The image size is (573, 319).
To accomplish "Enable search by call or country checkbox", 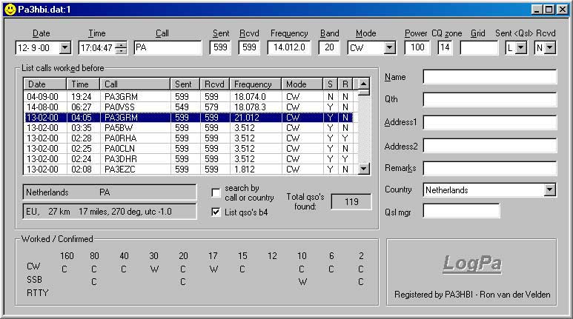I will tap(216, 192).
